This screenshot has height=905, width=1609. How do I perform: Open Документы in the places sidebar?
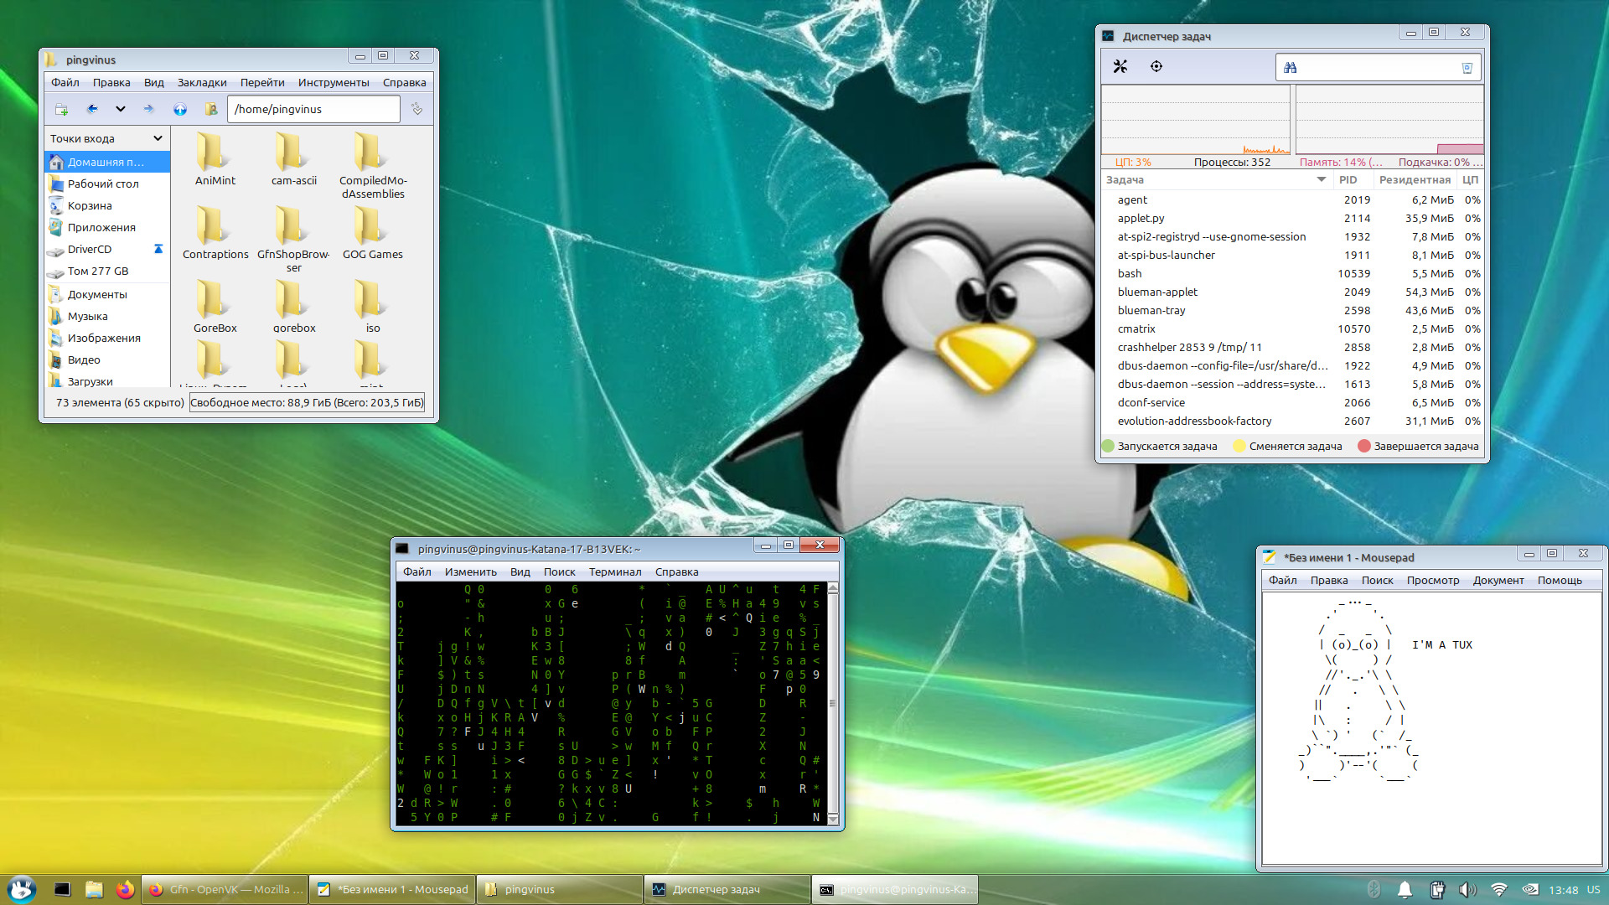107,294
